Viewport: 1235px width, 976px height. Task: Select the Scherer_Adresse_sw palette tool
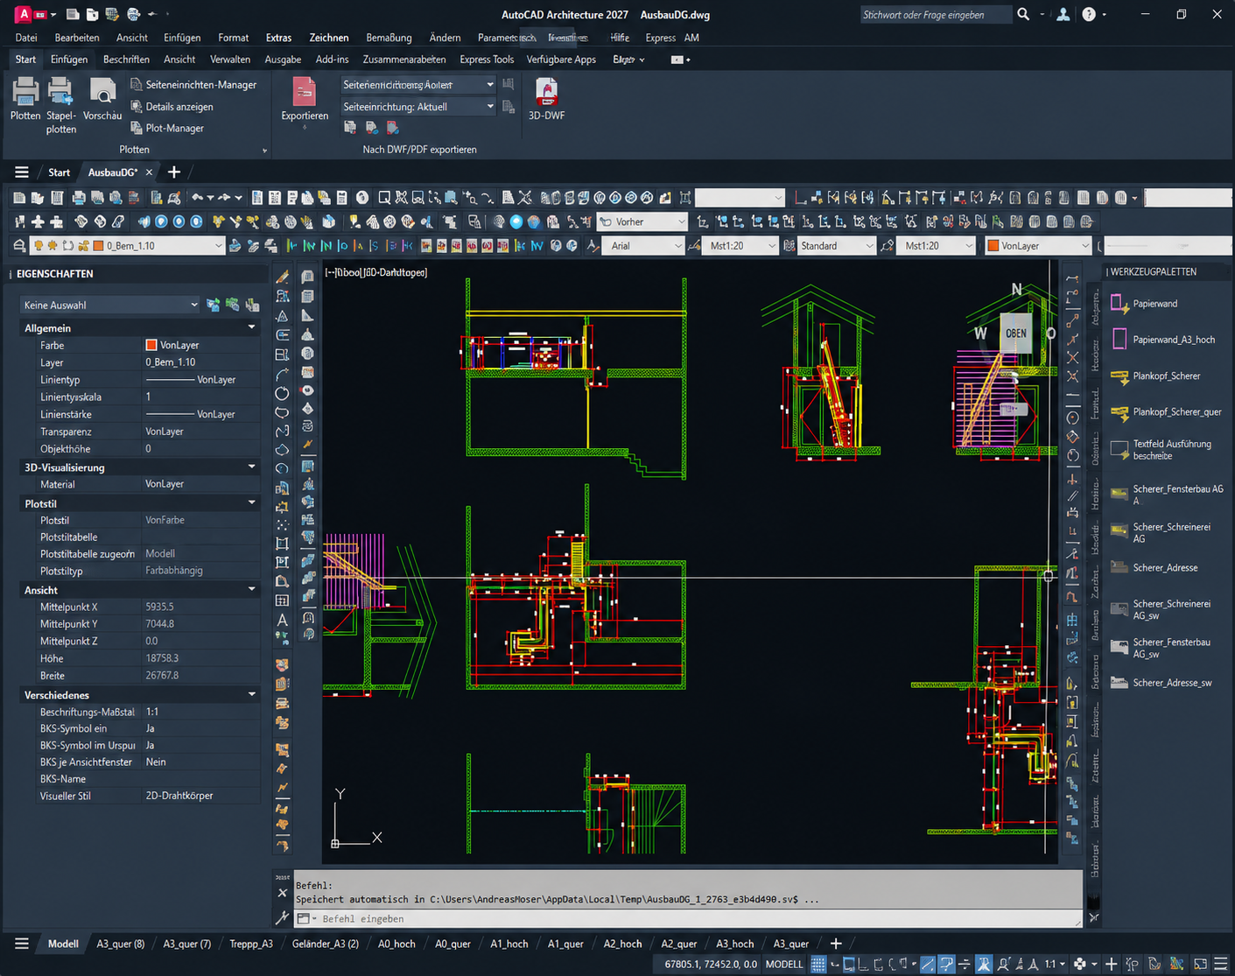[1161, 683]
